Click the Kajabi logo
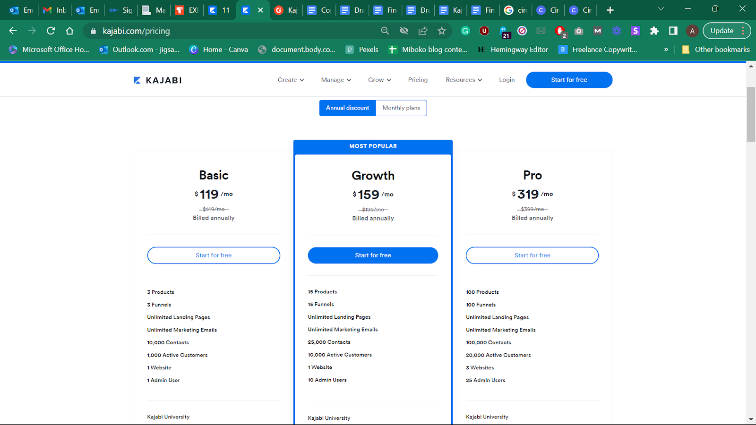 point(158,80)
